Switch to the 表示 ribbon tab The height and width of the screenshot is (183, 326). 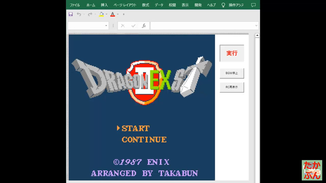point(185,5)
